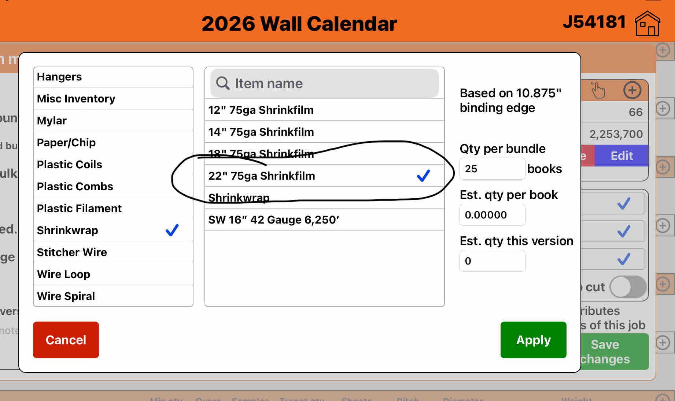675x401 pixels.
Task: Click the top-right plus icon under header
Action: click(x=663, y=50)
